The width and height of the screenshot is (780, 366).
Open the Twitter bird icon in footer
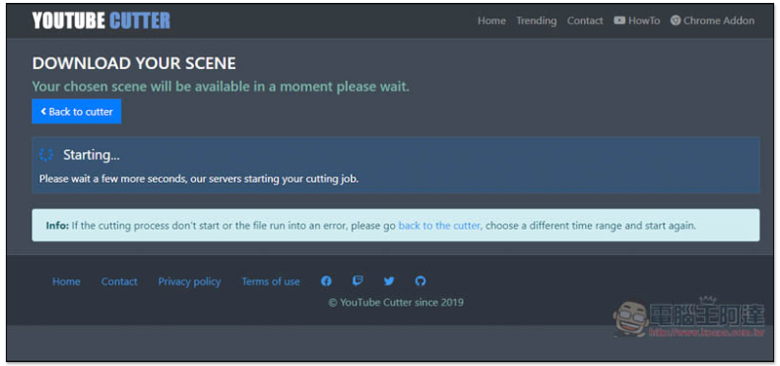click(389, 281)
